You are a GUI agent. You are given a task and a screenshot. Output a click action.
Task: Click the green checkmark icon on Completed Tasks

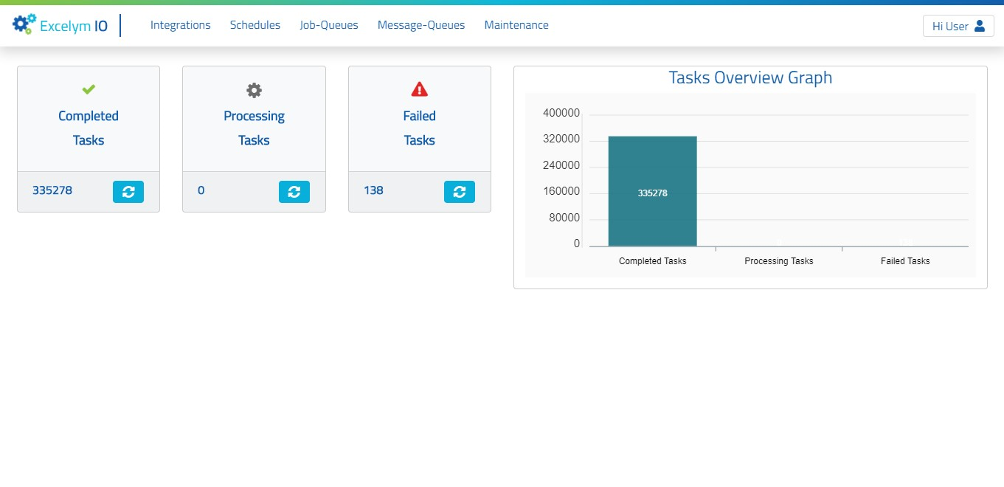point(89,89)
